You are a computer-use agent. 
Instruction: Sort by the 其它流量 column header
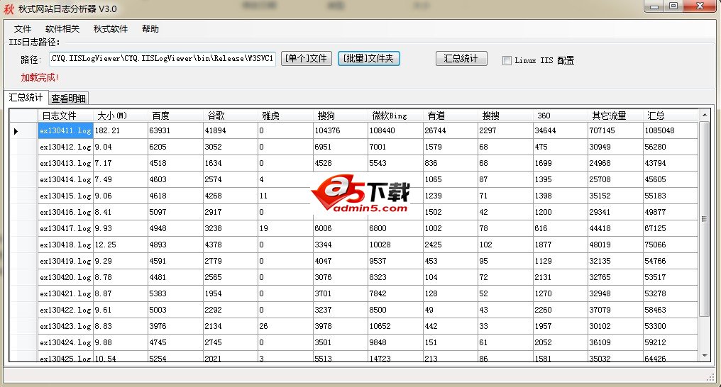pos(615,116)
